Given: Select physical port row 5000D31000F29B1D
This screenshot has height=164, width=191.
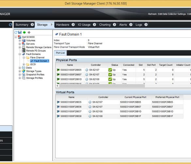Looking at the screenshot, I should pyautogui.click(x=123, y=79).
